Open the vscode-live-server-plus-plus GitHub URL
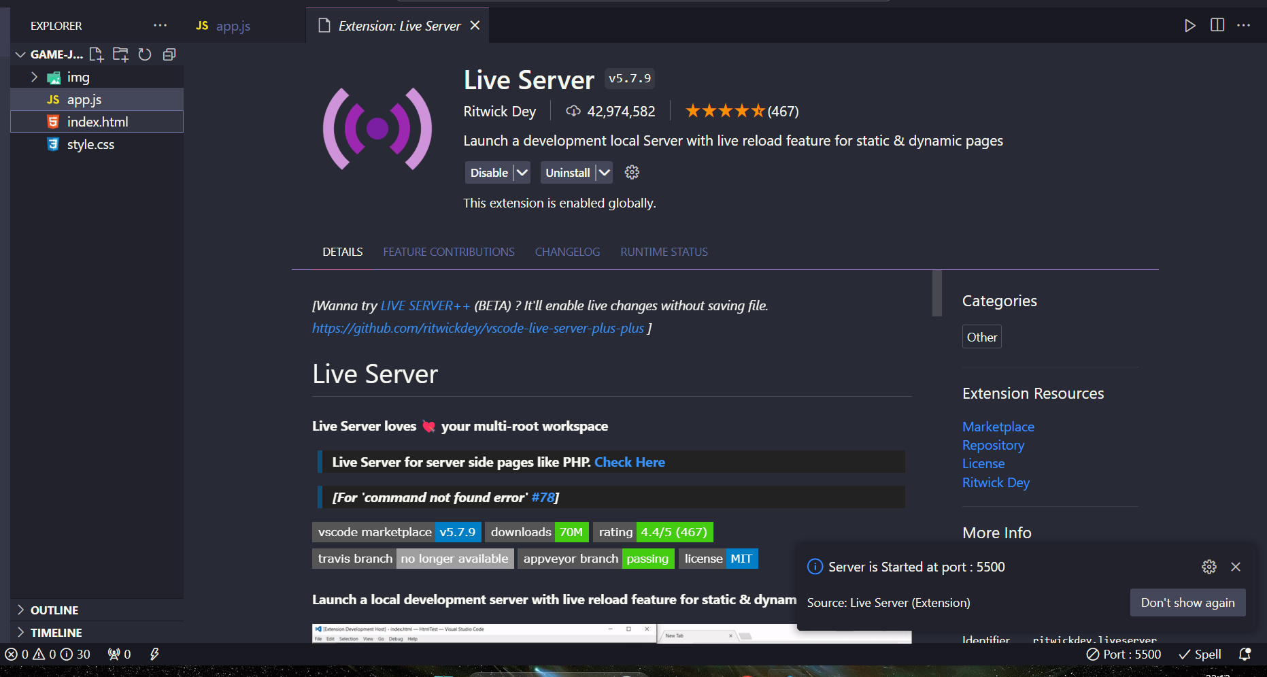This screenshot has width=1267, height=677. click(x=478, y=328)
